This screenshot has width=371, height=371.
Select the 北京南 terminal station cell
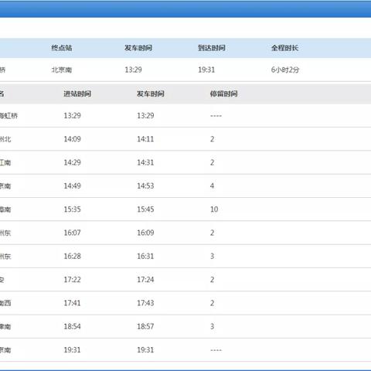(62, 70)
